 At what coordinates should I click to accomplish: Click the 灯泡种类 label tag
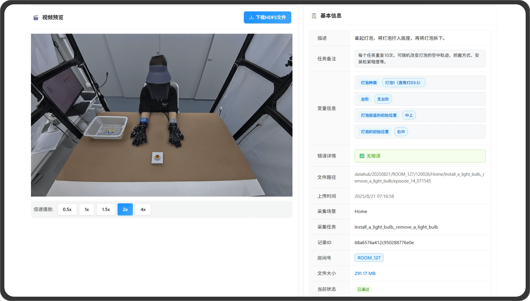(x=368, y=83)
